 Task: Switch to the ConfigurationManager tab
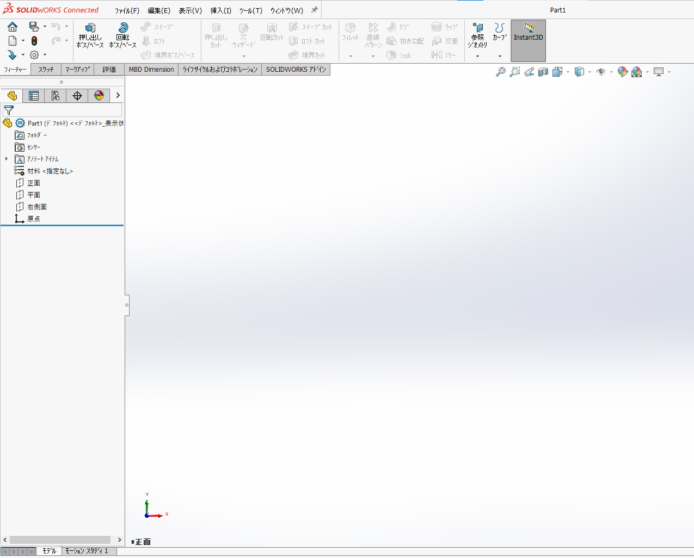pyautogui.click(x=55, y=95)
